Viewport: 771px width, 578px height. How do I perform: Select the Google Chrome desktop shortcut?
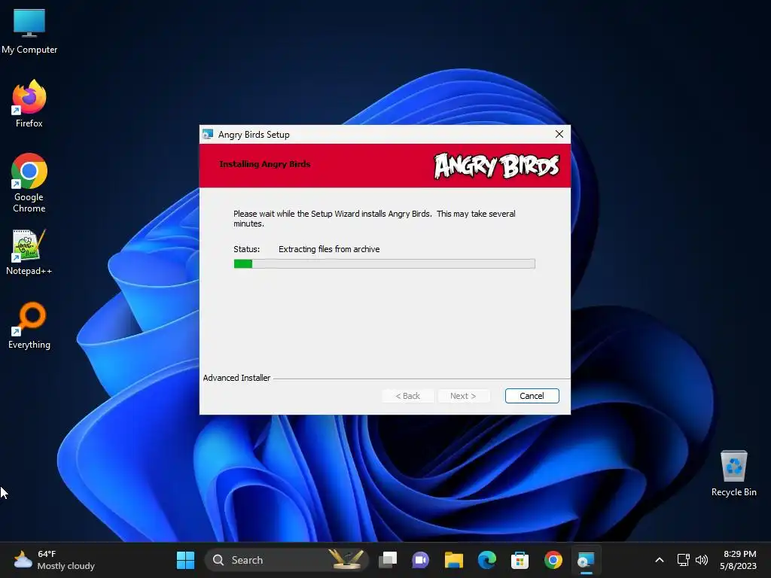tap(29, 183)
